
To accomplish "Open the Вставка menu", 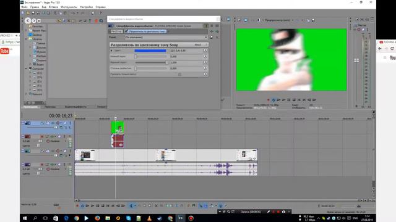I will click(x=54, y=7).
